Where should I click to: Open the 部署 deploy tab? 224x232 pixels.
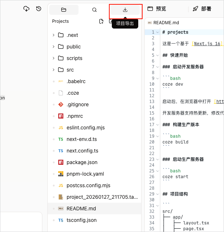coord(202,9)
